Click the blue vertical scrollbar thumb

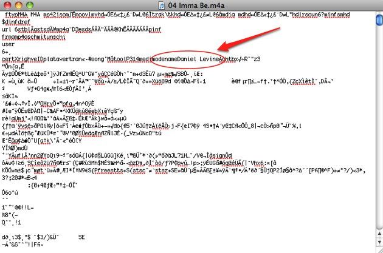379,20
